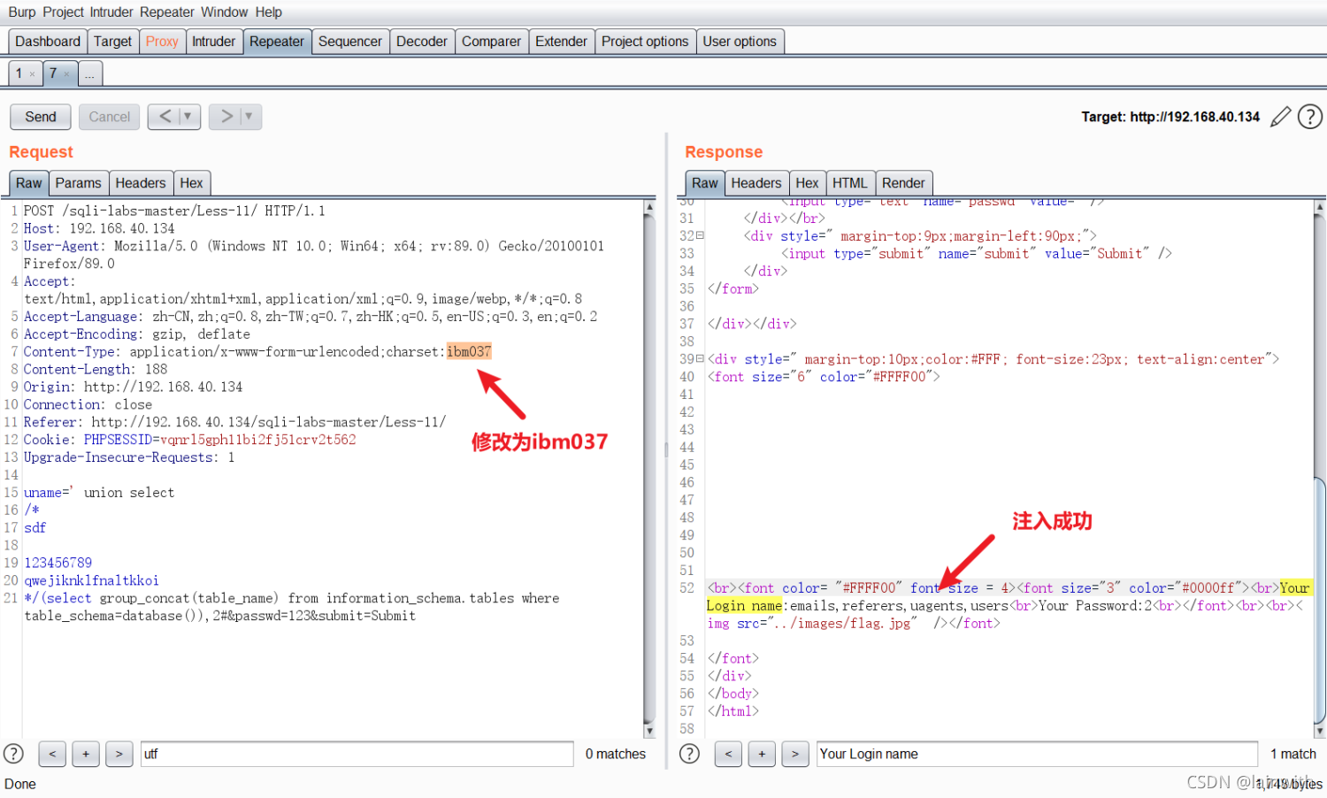The width and height of the screenshot is (1327, 798).
Task: Switch to the Decoder tab
Action: tap(422, 42)
